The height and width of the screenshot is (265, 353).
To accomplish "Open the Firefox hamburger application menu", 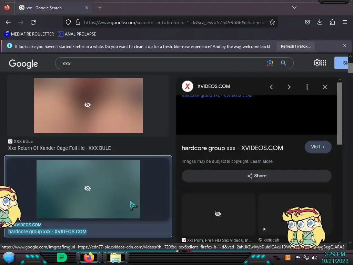I will (x=345, y=22).
